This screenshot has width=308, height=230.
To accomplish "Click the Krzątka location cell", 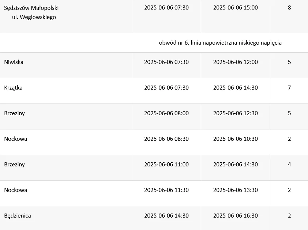I will (x=14, y=88).
